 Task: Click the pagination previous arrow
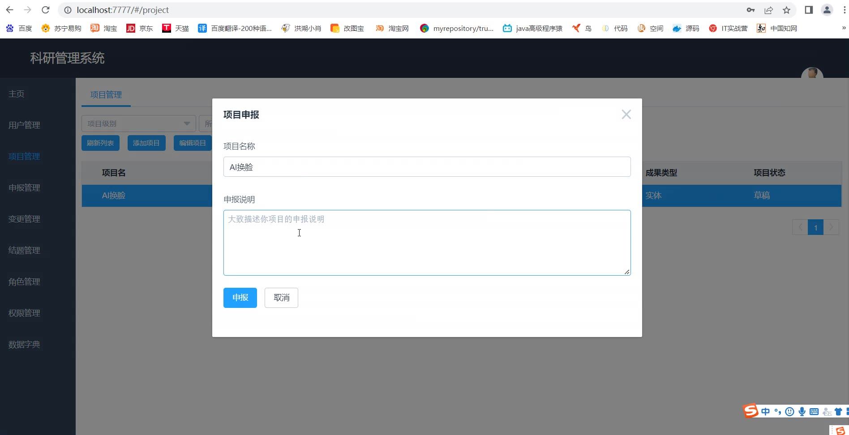(x=800, y=227)
